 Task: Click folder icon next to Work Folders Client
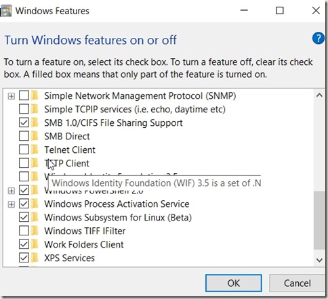pos(35,244)
